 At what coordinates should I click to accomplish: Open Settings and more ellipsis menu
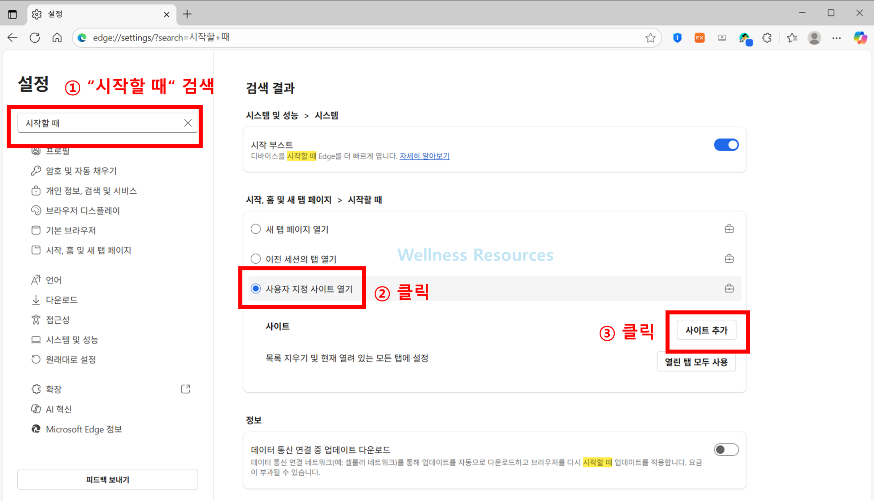(x=837, y=38)
